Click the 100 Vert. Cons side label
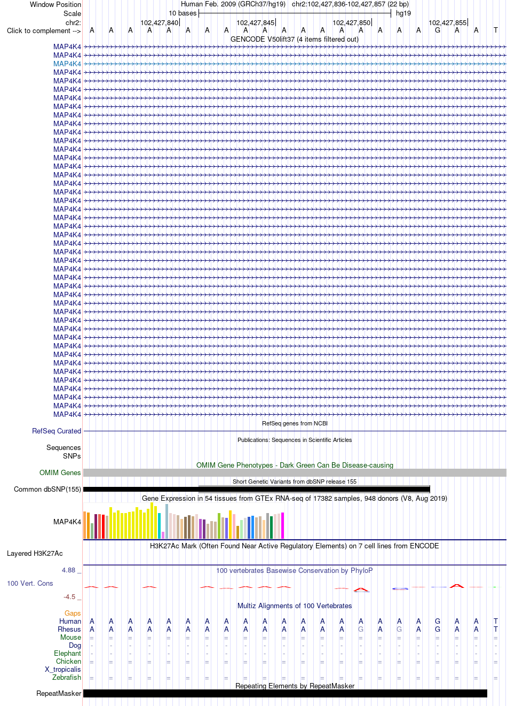507x706 pixels. [x=30, y=583]
